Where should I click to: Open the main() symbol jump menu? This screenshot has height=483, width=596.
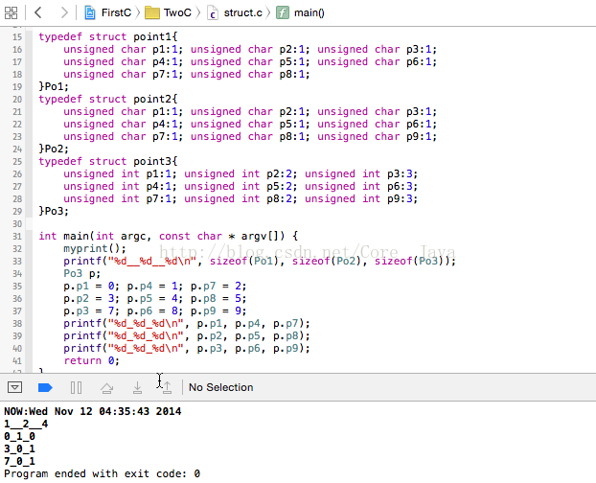(307, 12)
